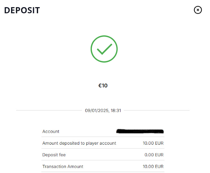Click the divider line left of timestamp

(x=48, y=110)
